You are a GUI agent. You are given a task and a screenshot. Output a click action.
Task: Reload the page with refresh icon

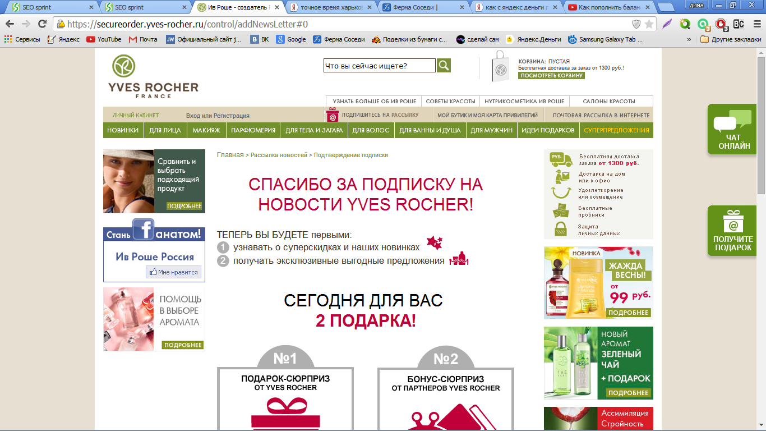[x=42, y=24]
